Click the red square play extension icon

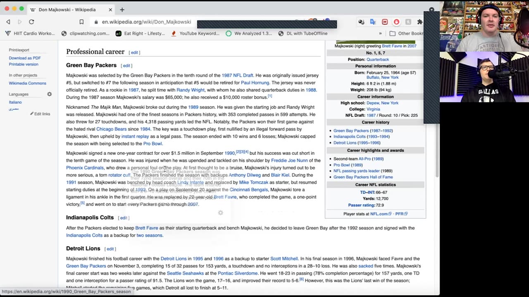click(385, 22)
